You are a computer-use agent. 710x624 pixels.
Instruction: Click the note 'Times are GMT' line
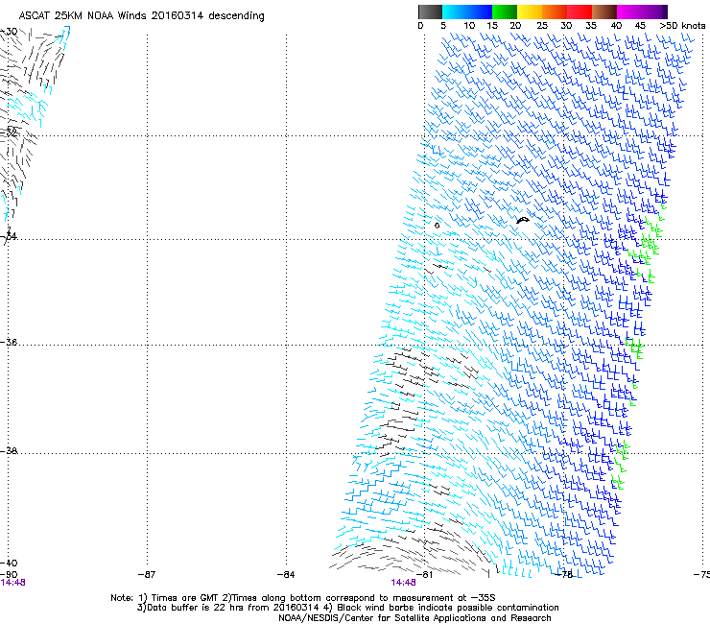[303, 598]
